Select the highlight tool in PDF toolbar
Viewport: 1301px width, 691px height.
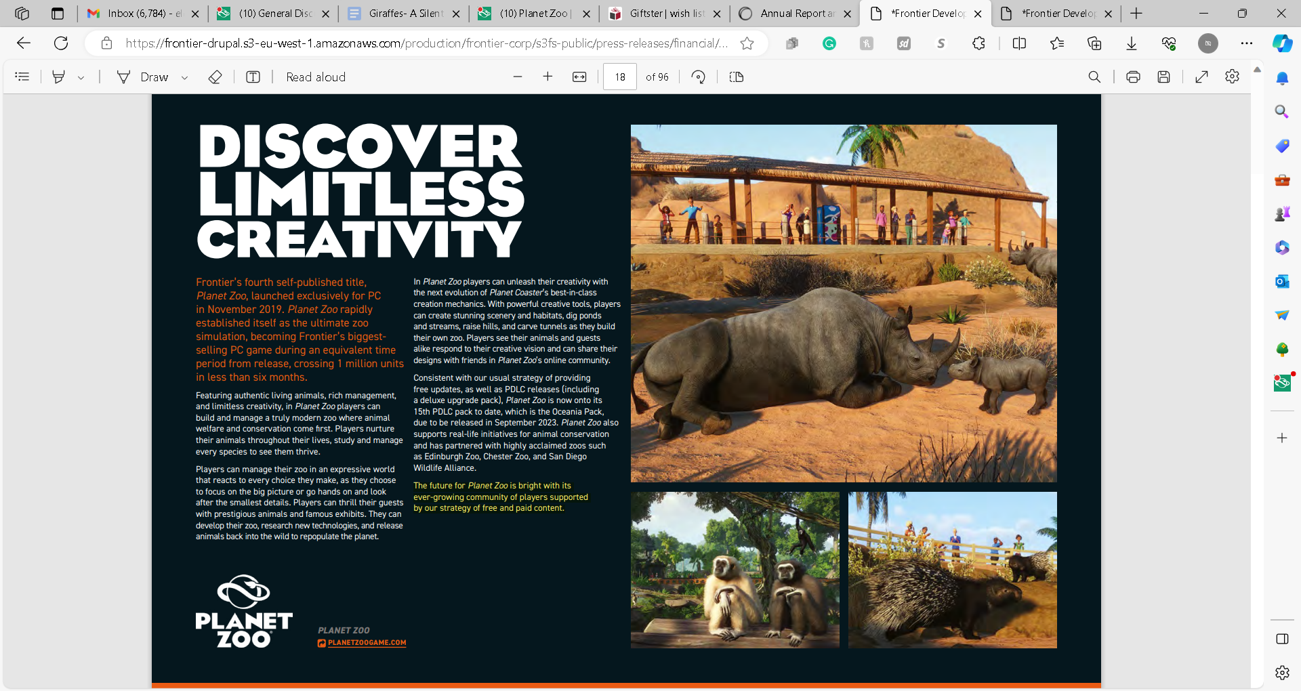coord(59,77)
